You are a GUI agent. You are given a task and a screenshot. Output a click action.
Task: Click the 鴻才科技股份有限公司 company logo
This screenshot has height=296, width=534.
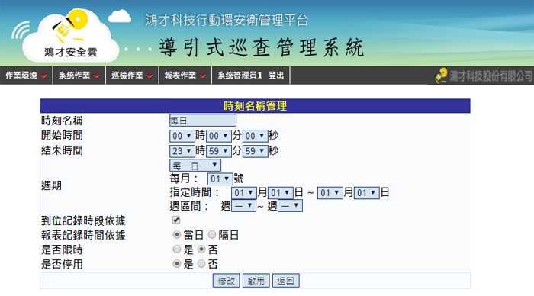(483, 76)
